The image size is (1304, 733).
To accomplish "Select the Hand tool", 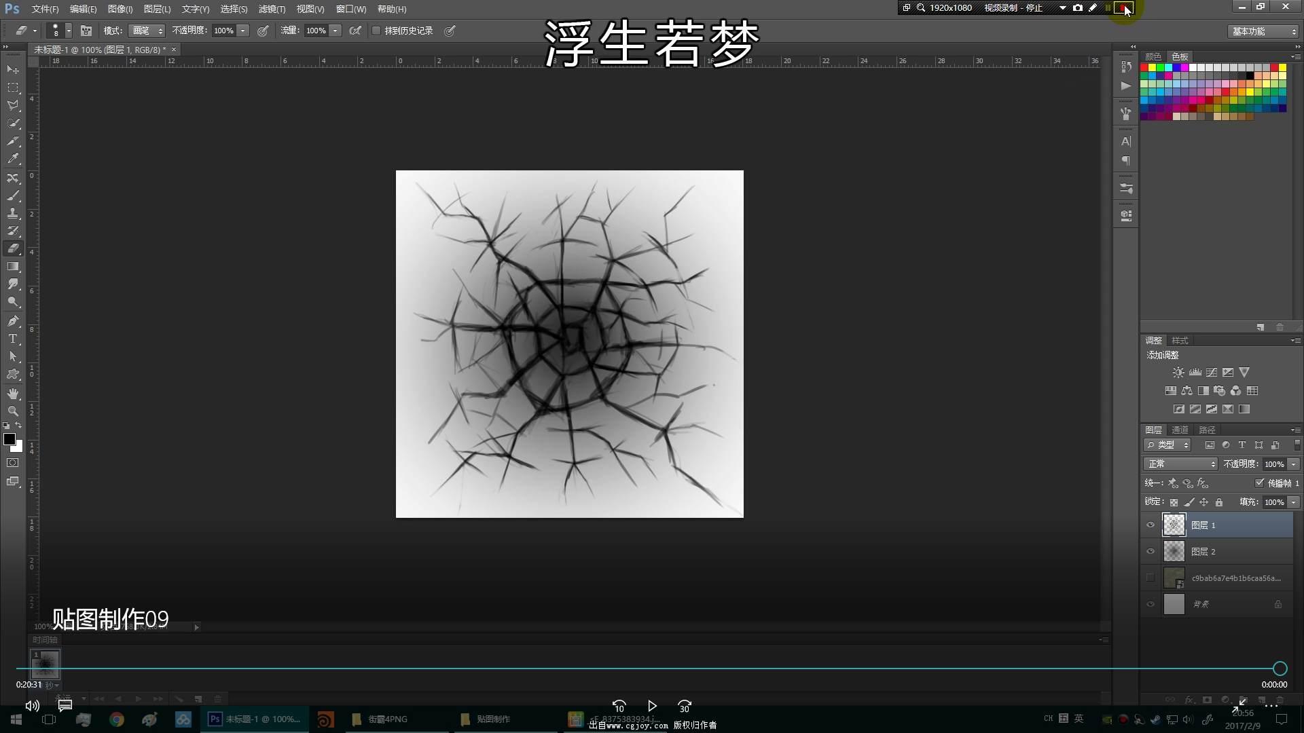I will [x=13, y=394].
